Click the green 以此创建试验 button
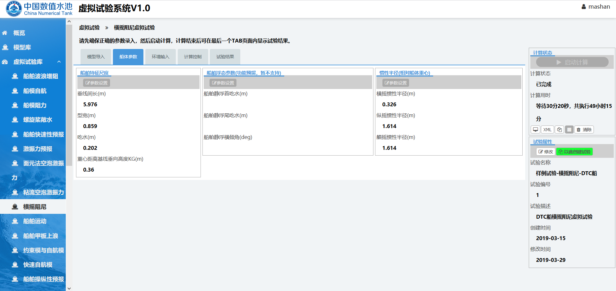616x291 pixels. pyautogui.click(x=574, y=152)
